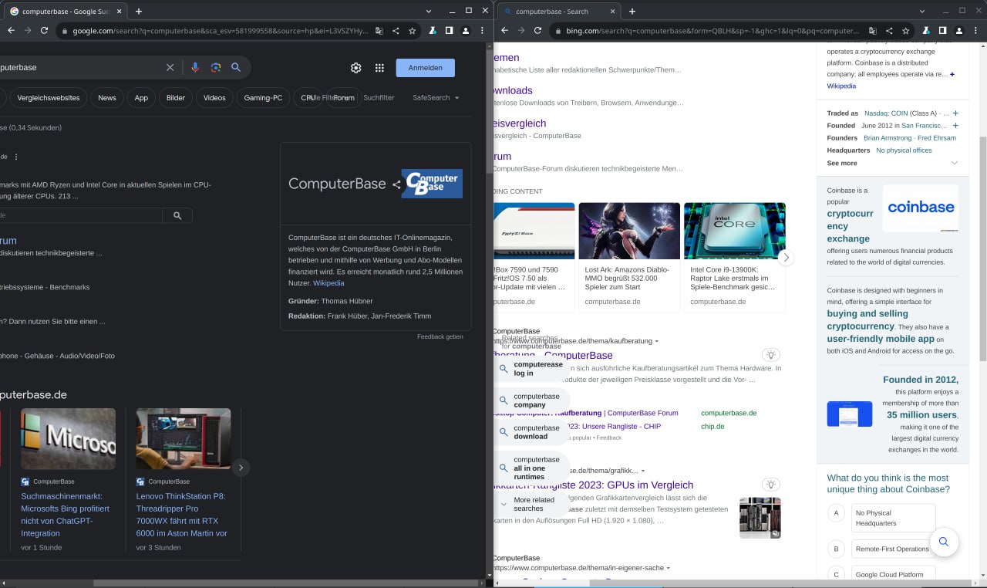The image size is (987, 588).
Task: Click the Suchfilter tools button
Action: pyautogui.click(x=379, y=98)
